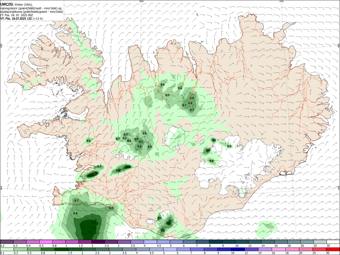This screenshot has width=340, height=255.
Task: Click the "20W" longitude label
Action: pos(141,1)
